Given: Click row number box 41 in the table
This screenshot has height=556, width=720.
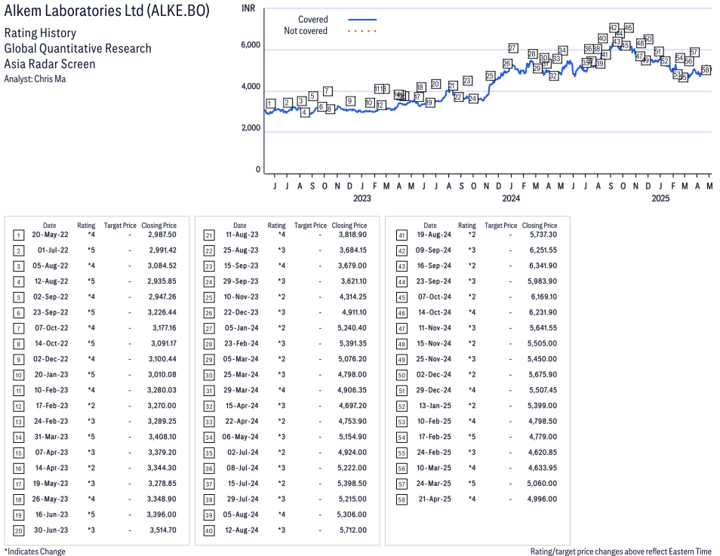Looking at the screenshot, I should [x=402, y=235].
